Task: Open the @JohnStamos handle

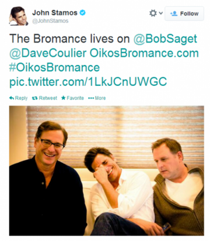Action: [x=50, y=21]
